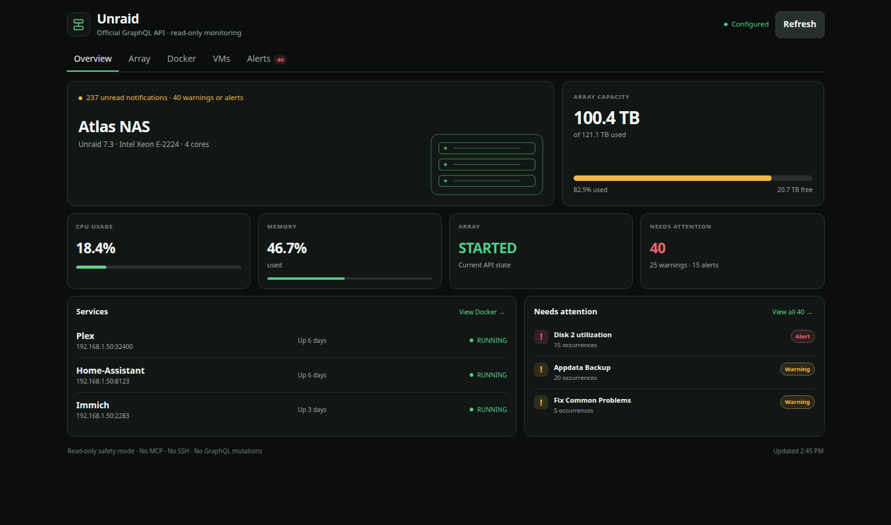Click the RUNNING status for Immich
Screen dimensions: 891x525
pos(488,409)
